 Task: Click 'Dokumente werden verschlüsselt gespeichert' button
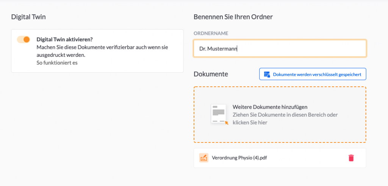[313, 74]
